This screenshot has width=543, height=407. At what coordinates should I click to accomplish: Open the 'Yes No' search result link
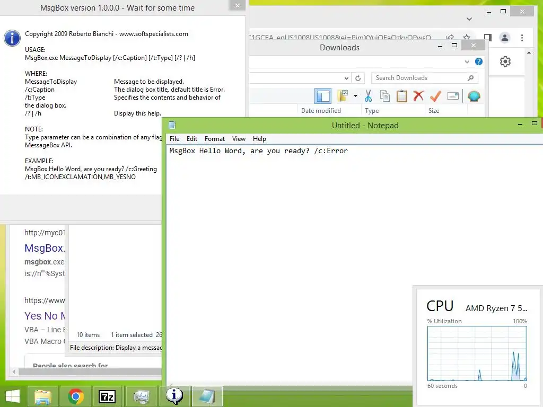[45, 316]
